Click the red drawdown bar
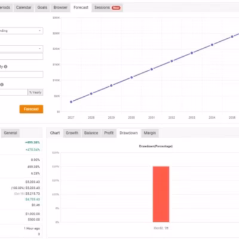The width and height of the screenshot is (239, 239). (x=161, y=194)
